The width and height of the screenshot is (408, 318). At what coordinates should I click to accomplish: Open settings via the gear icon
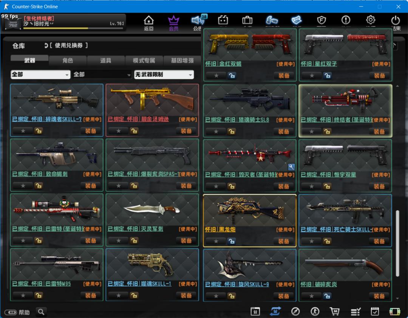(x=371, y=20)
